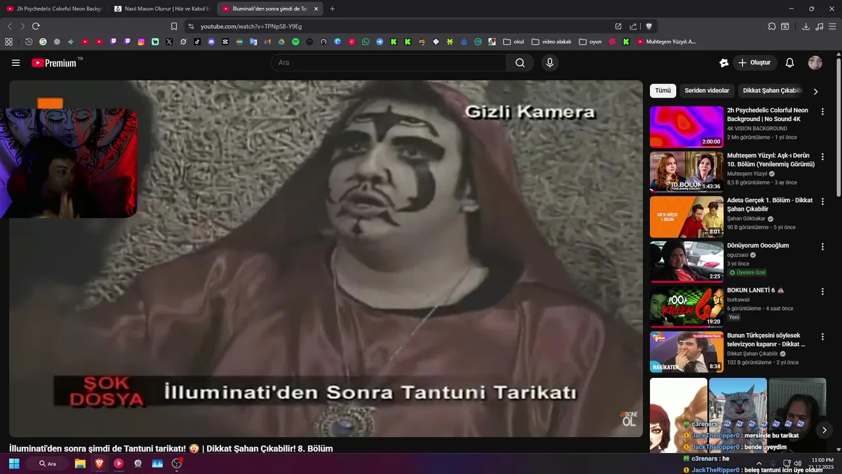This screenshot has height=474, width=842.
Task: Open options for 2h Psychedelic Colorful Neon video
Action: pos(822,111)
